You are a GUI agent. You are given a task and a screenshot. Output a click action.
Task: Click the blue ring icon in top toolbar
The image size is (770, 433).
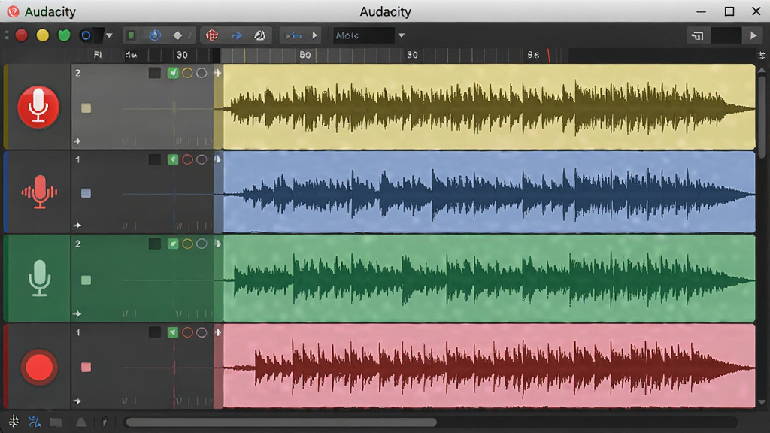point(86,35)
